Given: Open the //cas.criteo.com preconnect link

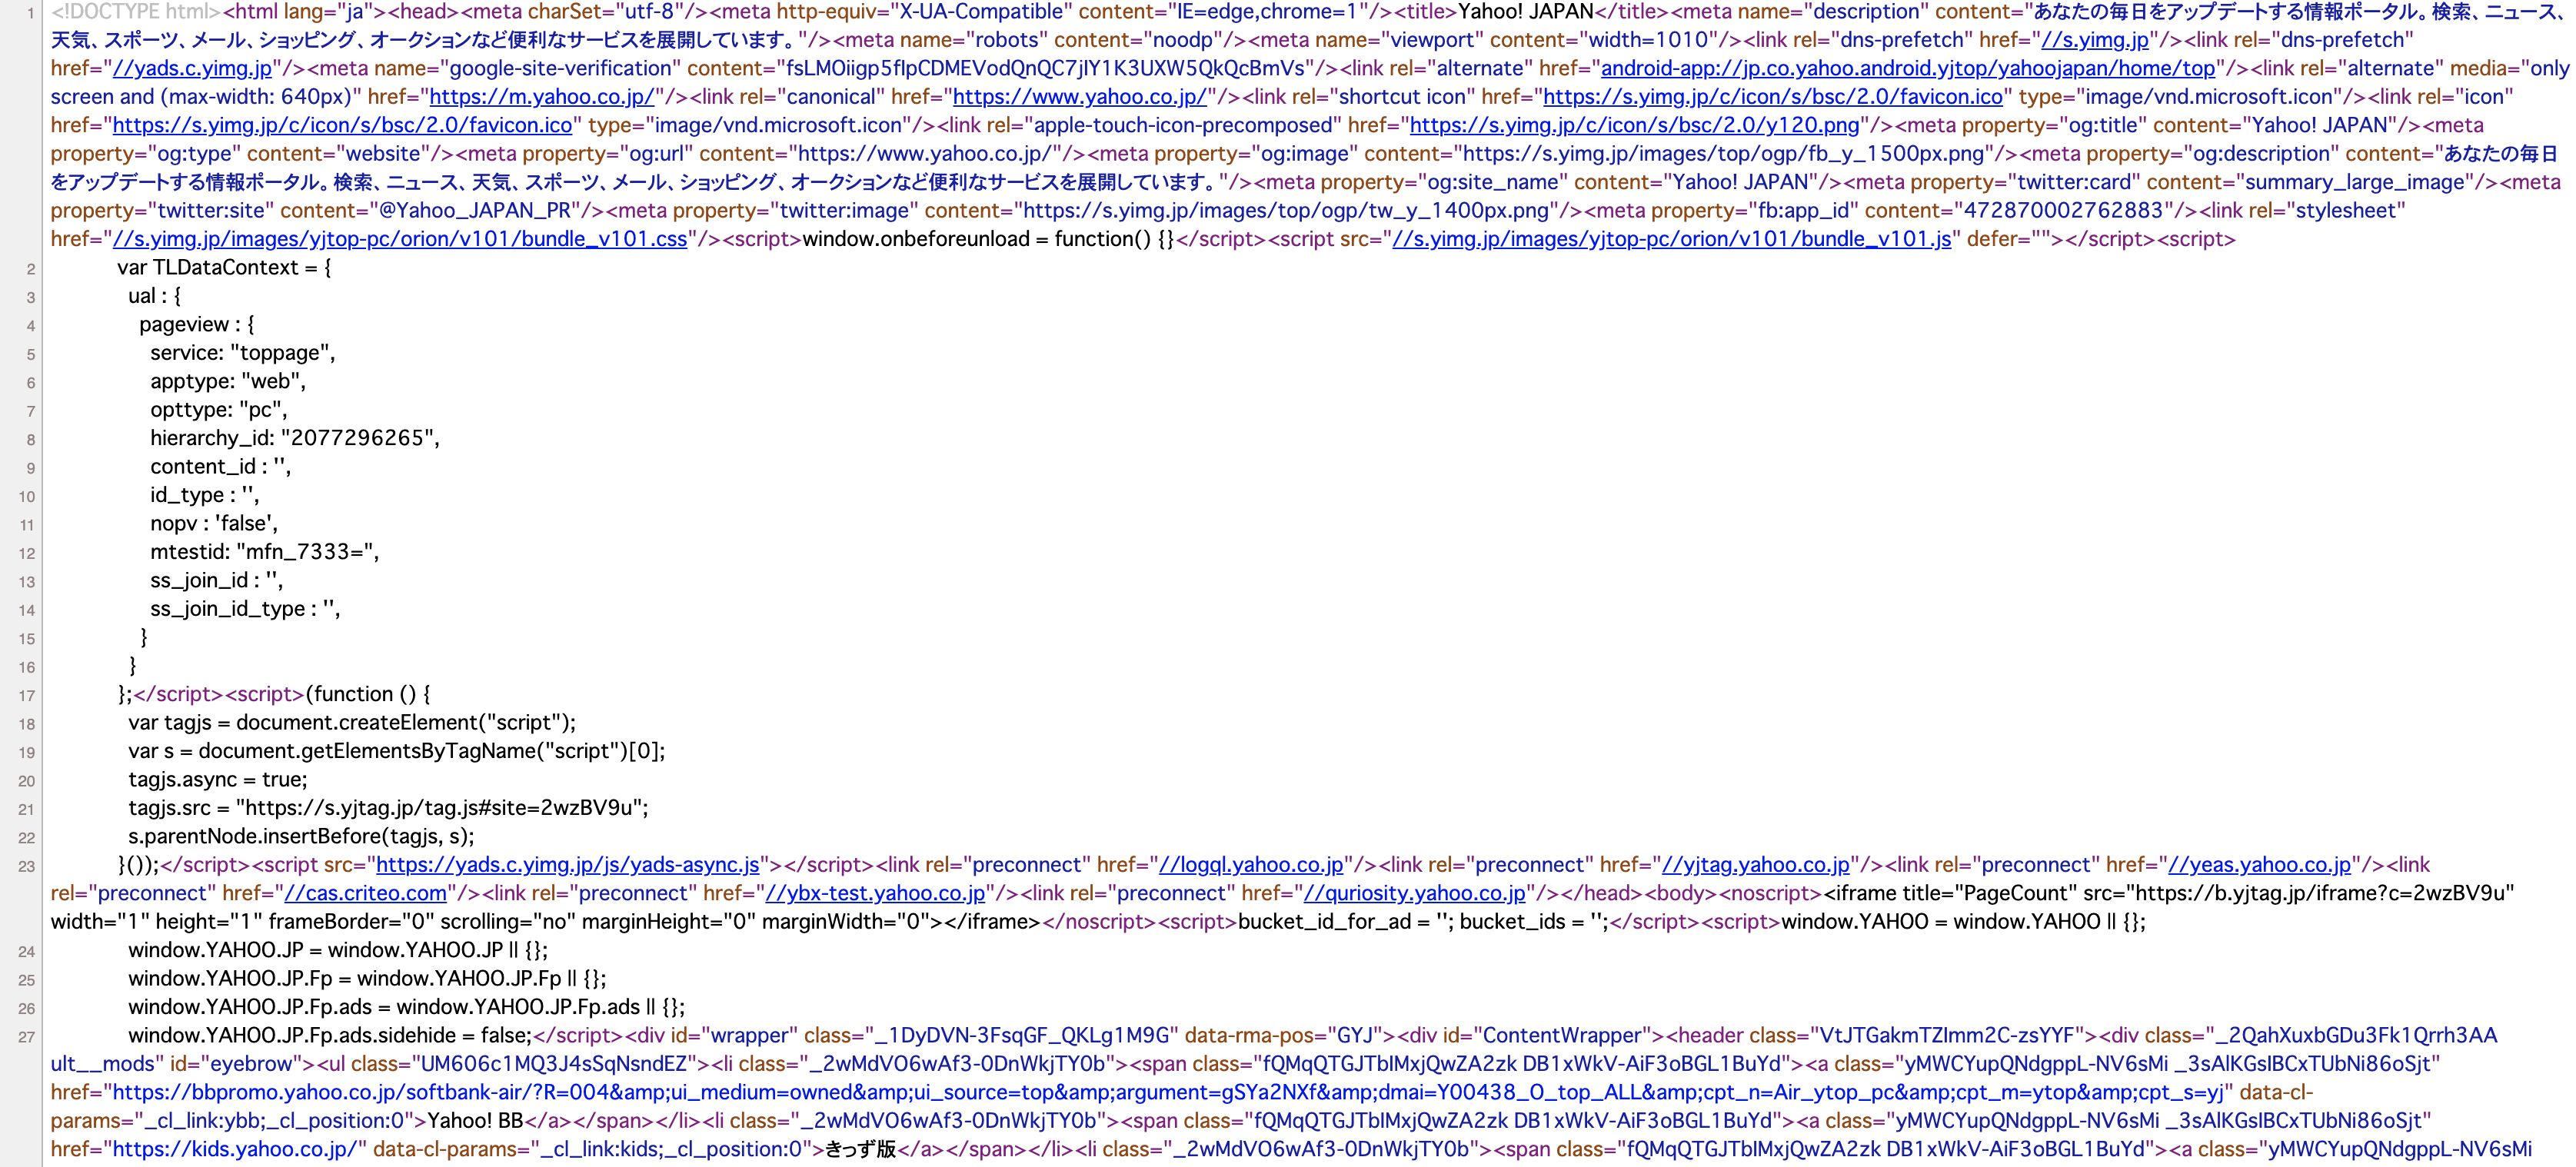Looking at the screenshot, I should pos(365,894).
